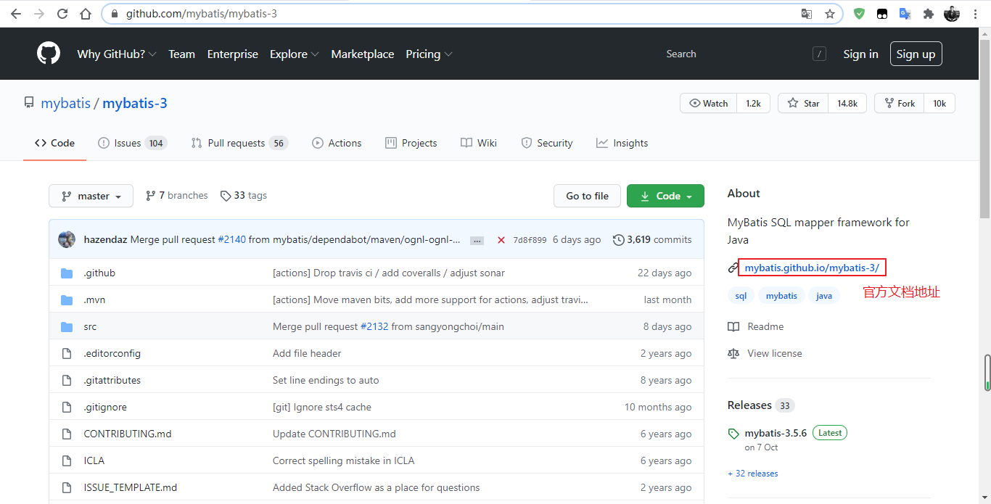
Task: Switch to the Security tab
Action: pos(547,143)
